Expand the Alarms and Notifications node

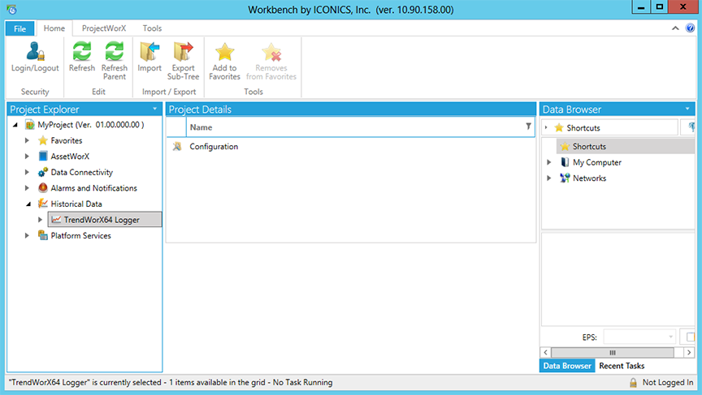[28, 188]
